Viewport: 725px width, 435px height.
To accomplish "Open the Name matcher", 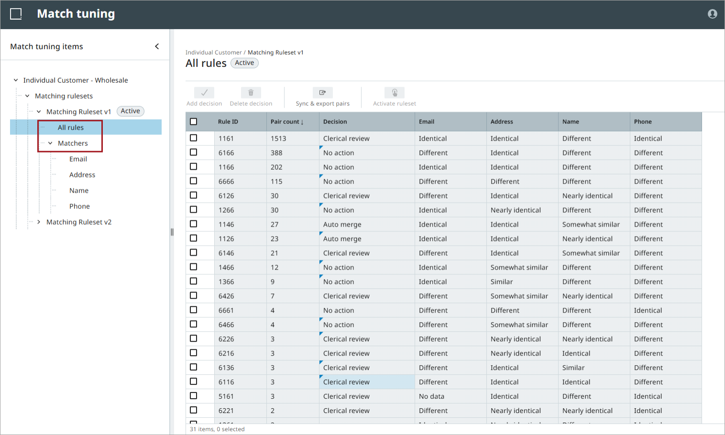I will 79,191.
